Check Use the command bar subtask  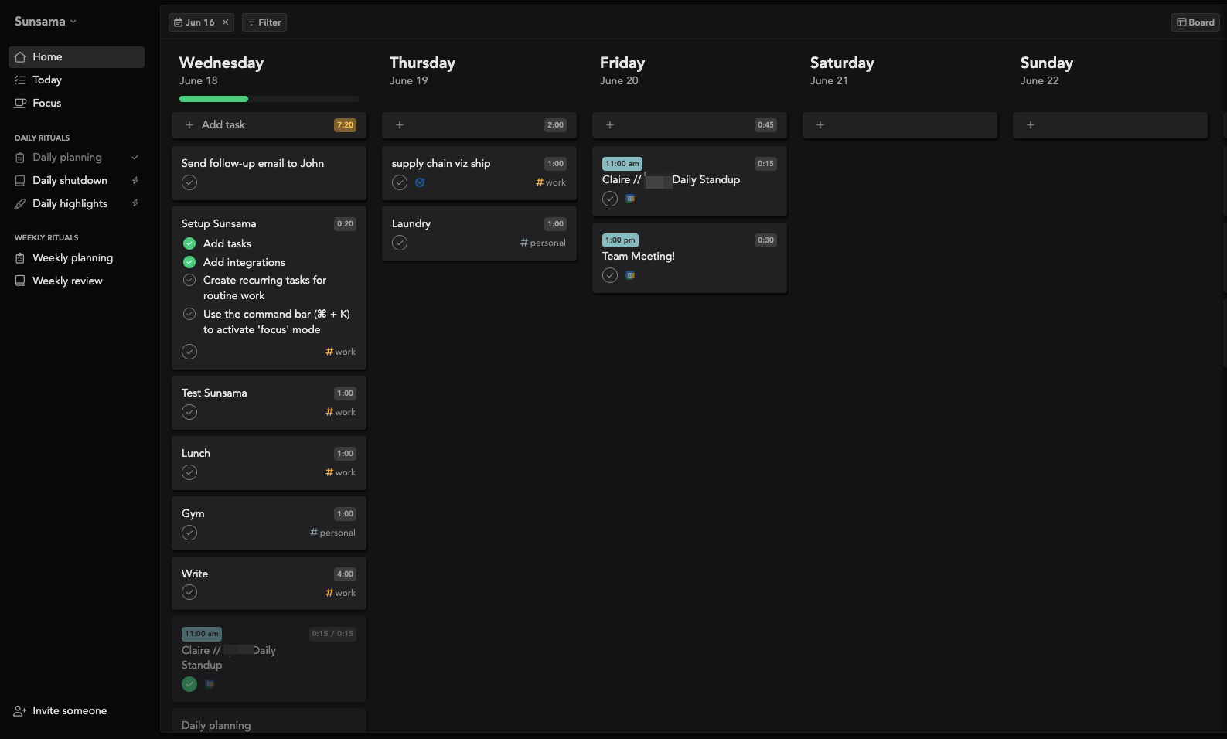[189, 314]
